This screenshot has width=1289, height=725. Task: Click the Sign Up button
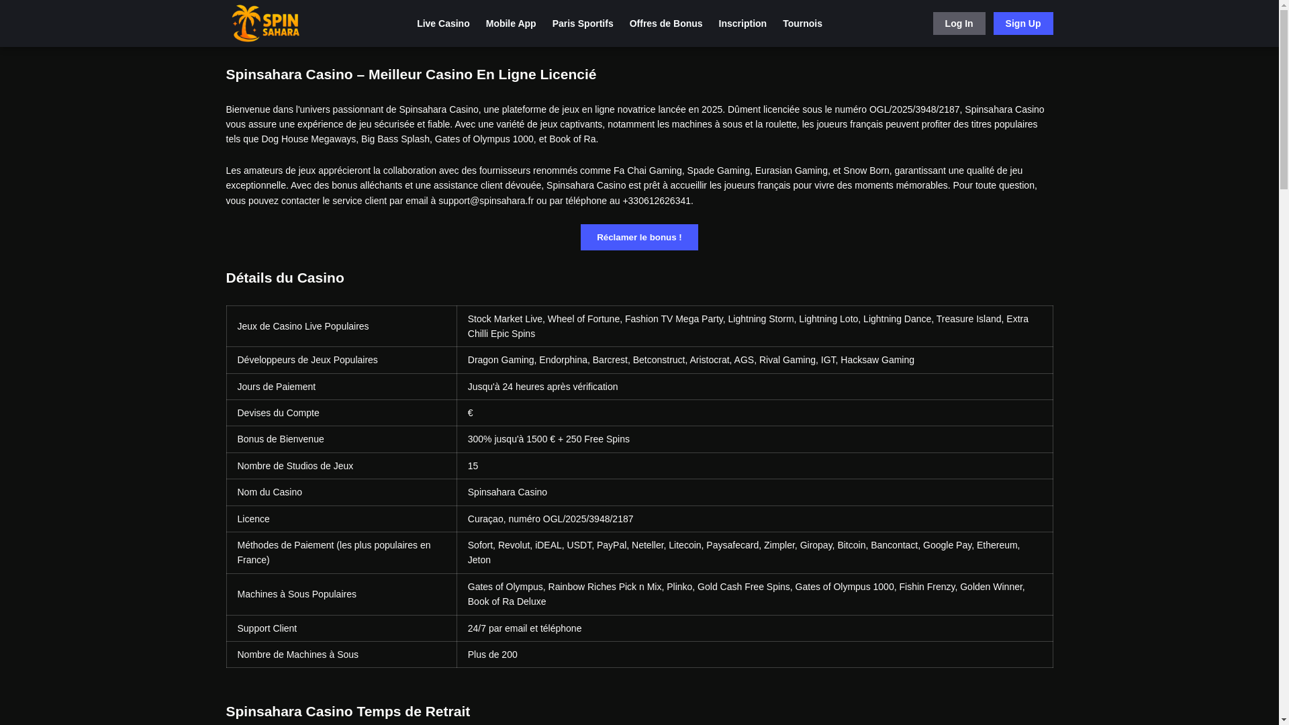(1023, 23)
